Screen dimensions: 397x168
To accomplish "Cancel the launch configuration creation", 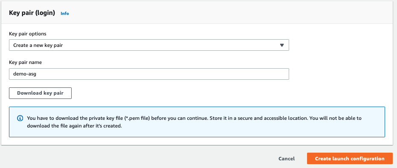I will [287, 159].
